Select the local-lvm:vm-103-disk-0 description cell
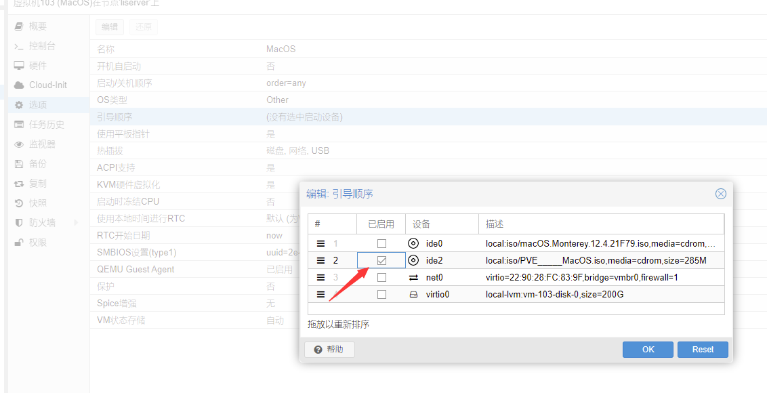 601,295
